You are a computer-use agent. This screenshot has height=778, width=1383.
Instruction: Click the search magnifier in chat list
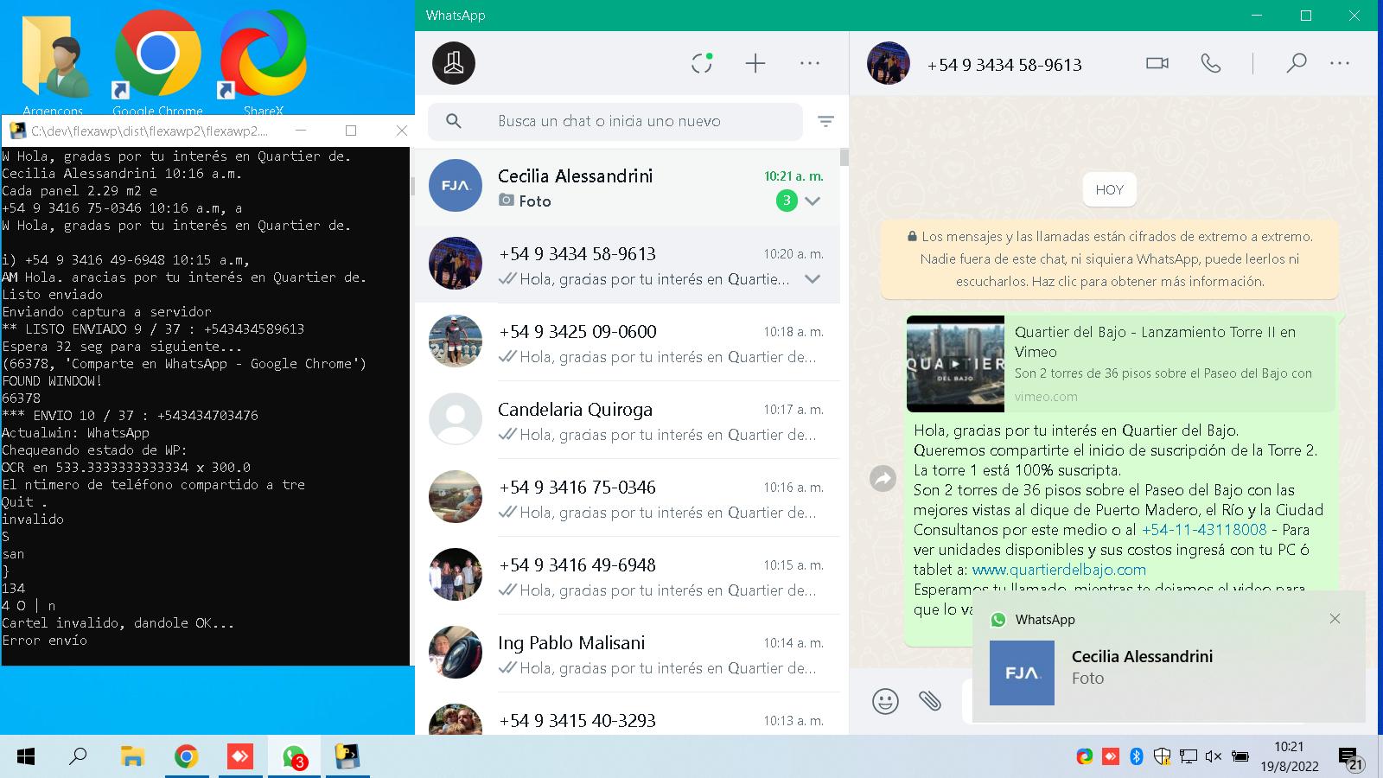[x=454, y=121]
